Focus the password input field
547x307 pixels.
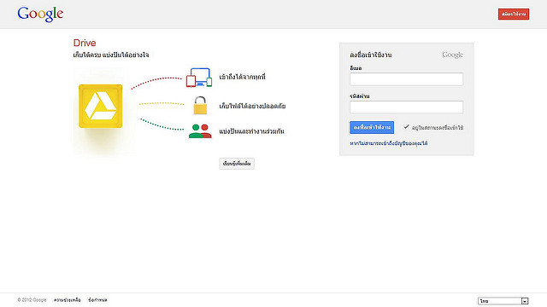(x=407, y=107)
